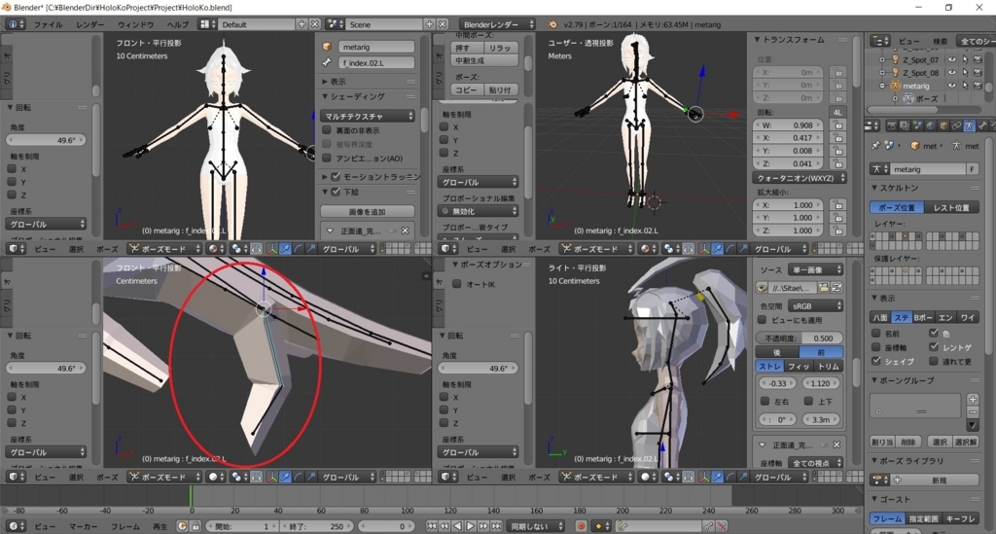The height and width of the screenshot is (534, 996).
Task: Add a new screen layout next to Default
Action: 302,24
